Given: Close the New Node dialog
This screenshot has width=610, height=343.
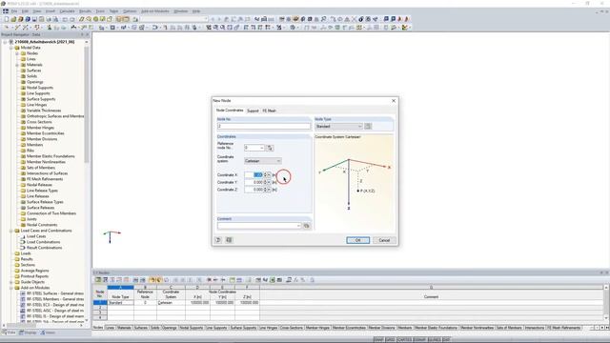Looking at the screenshot, I should [x=394, y=101].
